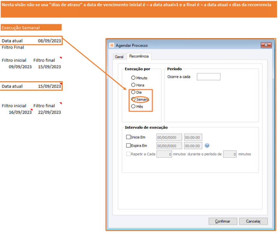Toggle the Repetir a Cada checkbox
The width and height of the screenshot is (278, 233).
128,154
